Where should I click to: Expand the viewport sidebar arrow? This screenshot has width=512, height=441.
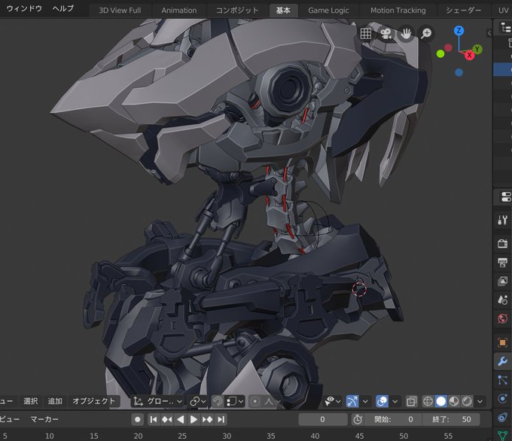point(489,33)
